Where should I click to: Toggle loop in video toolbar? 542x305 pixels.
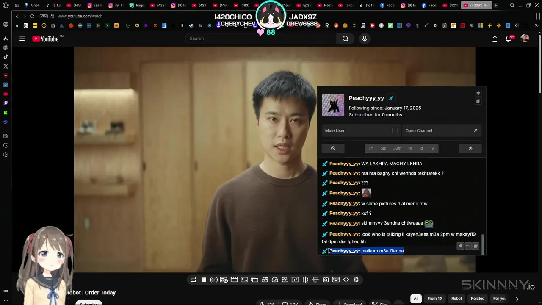click(x=194, y=280)
